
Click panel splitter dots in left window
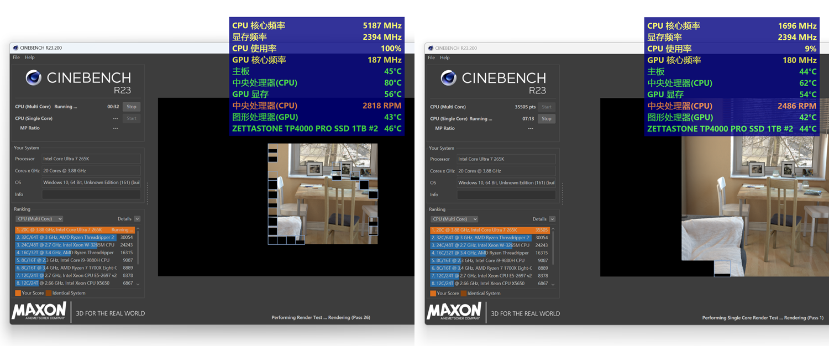(148, 193)
